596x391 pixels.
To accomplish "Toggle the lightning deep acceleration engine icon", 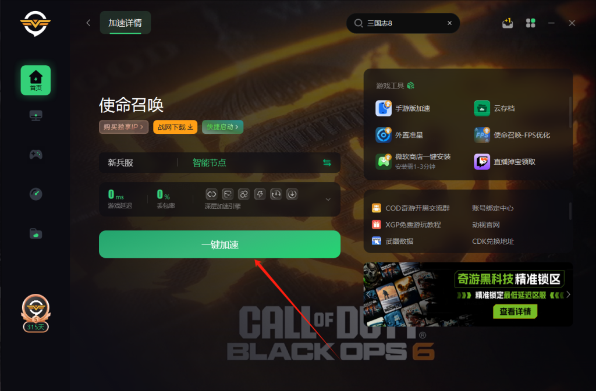I will [x=260, y=194].
